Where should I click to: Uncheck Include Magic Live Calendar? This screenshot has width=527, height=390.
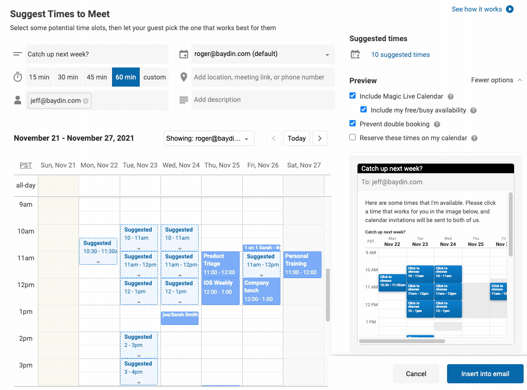tap(353, 96)
